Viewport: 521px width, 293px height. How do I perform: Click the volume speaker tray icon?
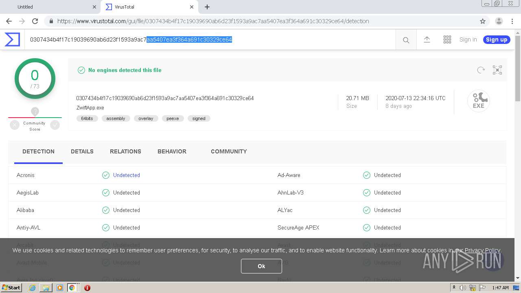click(463, 288)
